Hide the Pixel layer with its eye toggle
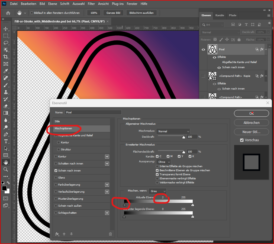The height and width of the screenshot is (244, 274). coord(203,49)
